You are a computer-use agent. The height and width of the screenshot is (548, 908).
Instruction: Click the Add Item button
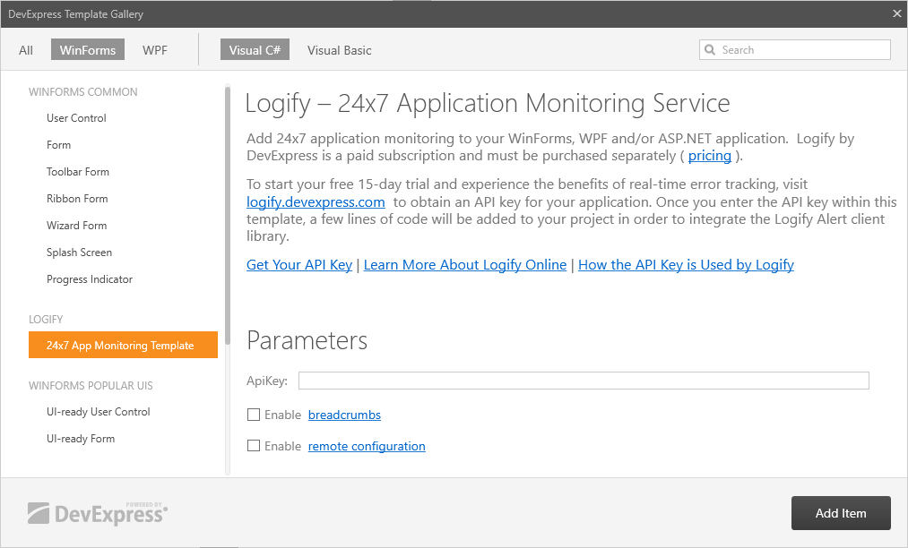click(840, 513)
